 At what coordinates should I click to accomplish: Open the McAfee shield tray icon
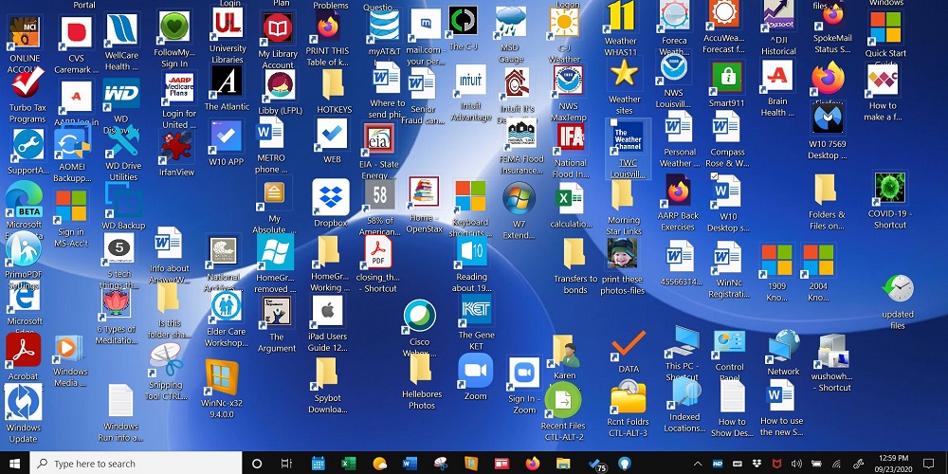(776, 464)
